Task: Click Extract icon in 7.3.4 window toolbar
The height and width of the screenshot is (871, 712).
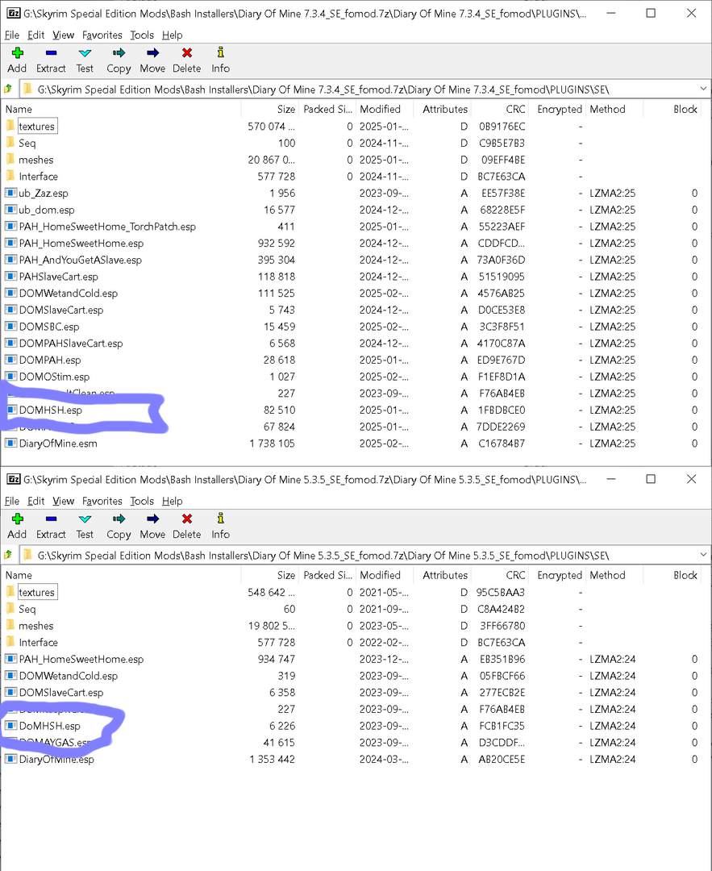Action: point(51,52)
